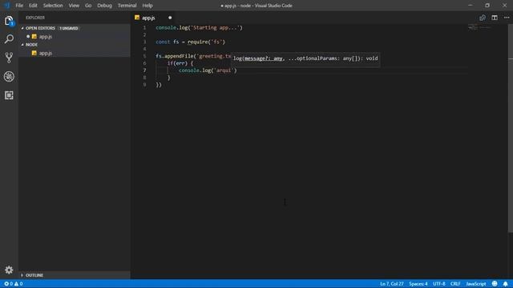513x288 pixels.
Task: Click the Open Changes icon in editor toolbar
Action: pos(483,18)
